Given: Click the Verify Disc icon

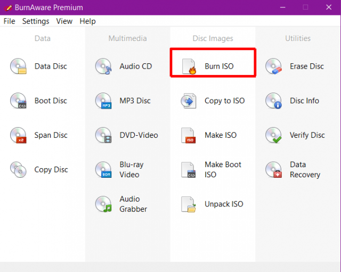Looking at the screenshot, I should click(273, 135).
